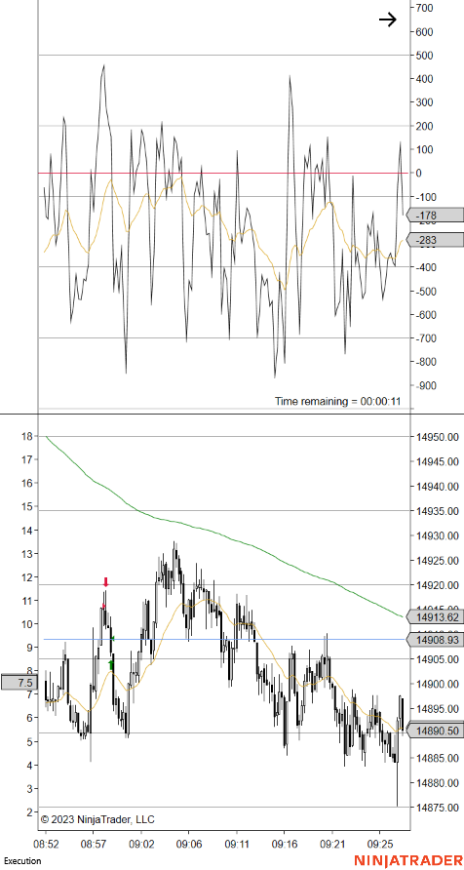Click the 12 label on left axis
This screenshot has height=870, width=464.
(x=27, y=577)
